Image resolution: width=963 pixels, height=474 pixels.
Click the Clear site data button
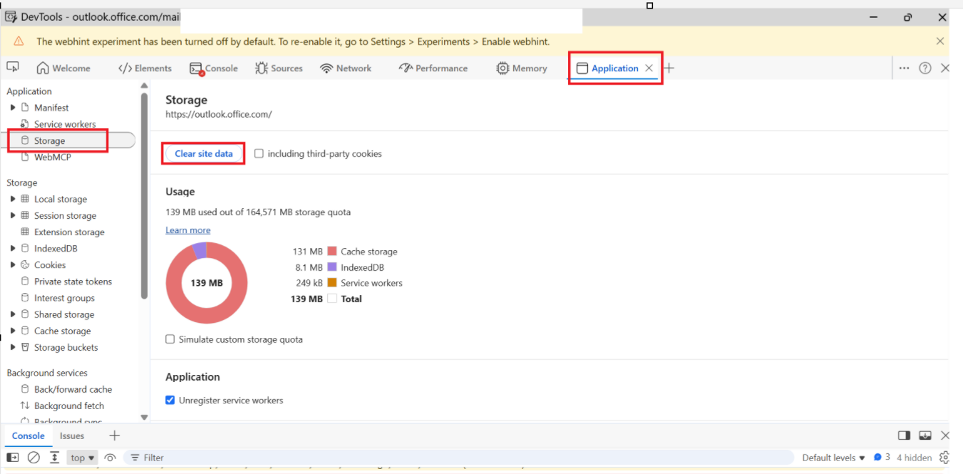204,153
